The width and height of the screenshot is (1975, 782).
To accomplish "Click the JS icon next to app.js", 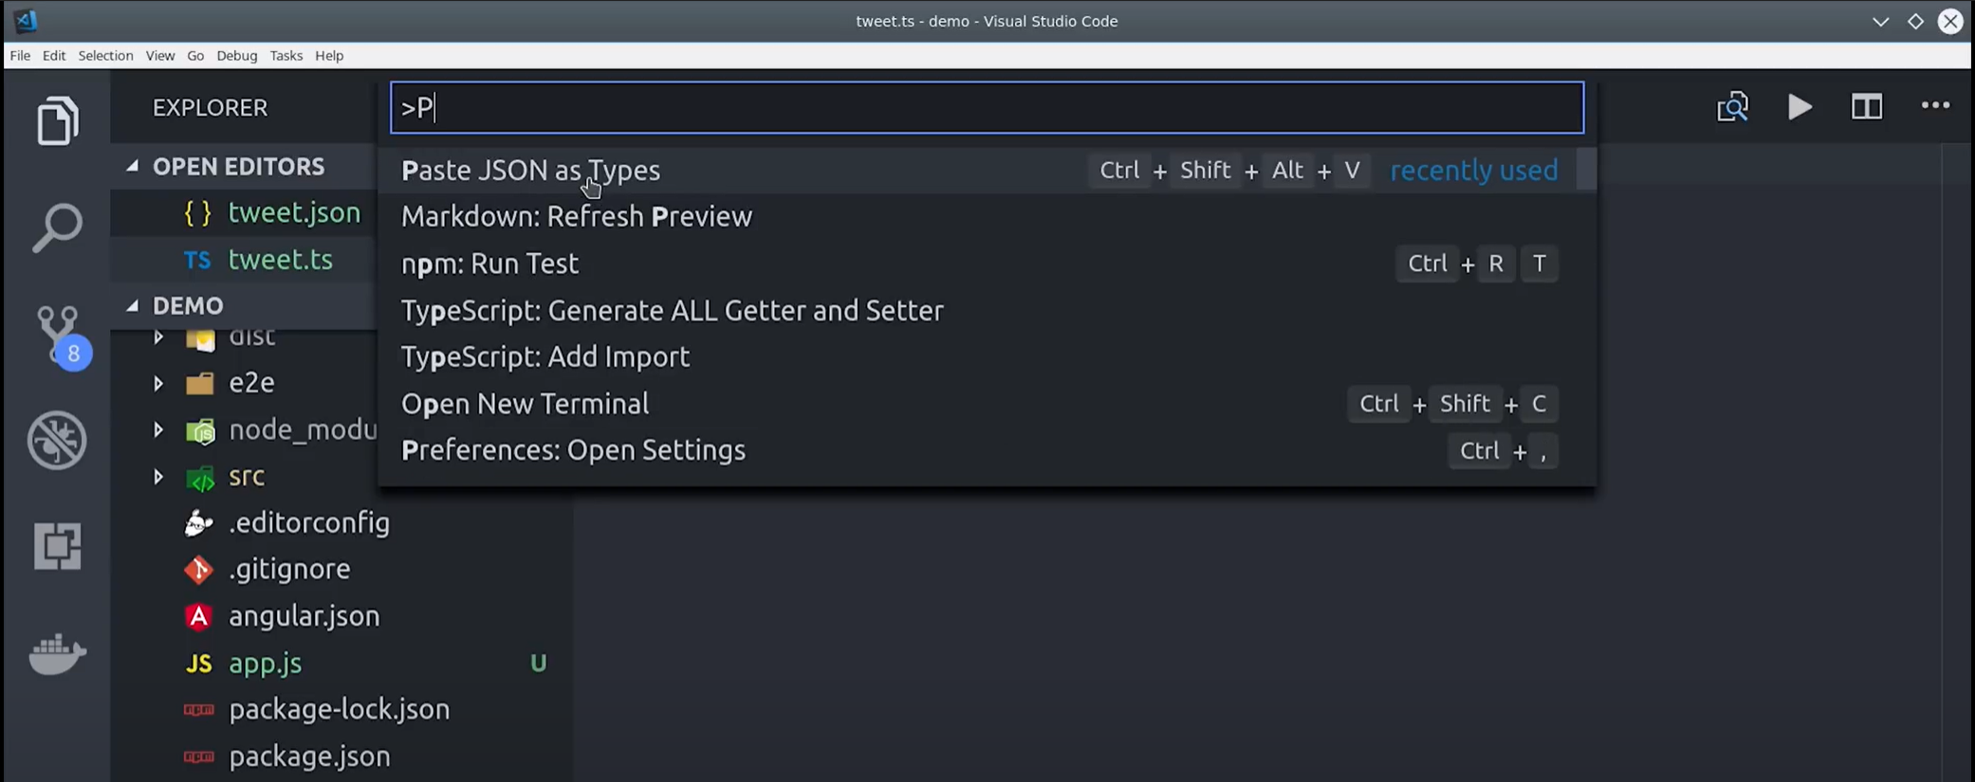I will coord(198,664).
